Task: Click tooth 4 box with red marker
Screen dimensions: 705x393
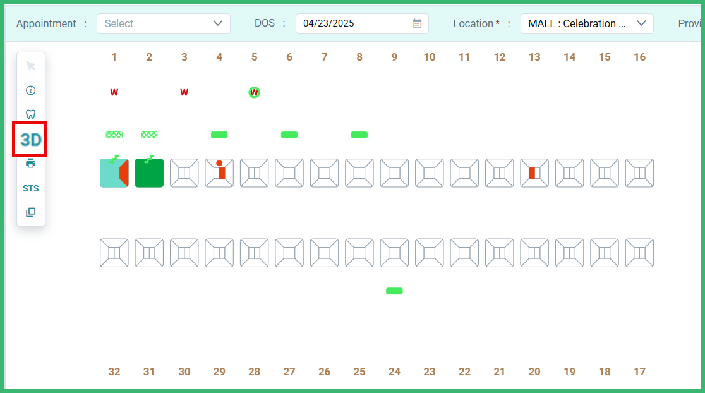Action: point(219,173)
